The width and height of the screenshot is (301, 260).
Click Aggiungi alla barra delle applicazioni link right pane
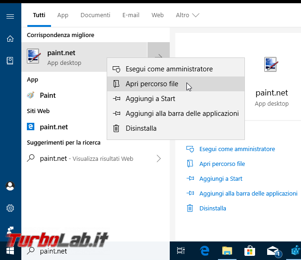249,193
